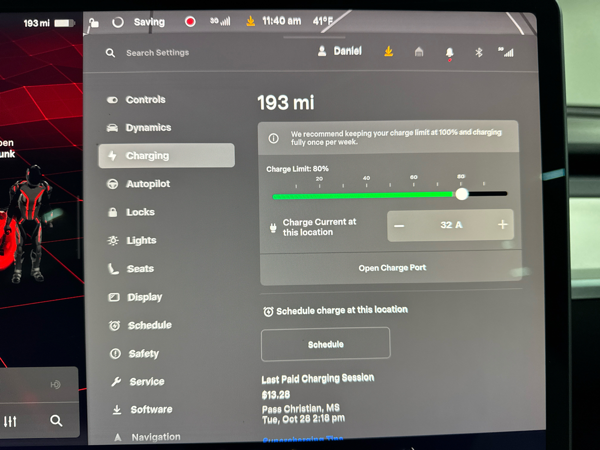Image resolution: width=600 pixels, height=450 pixels.
Task: Open the Daniel driver profile menu
Action: pyautogui.click(x=340, y=51)
